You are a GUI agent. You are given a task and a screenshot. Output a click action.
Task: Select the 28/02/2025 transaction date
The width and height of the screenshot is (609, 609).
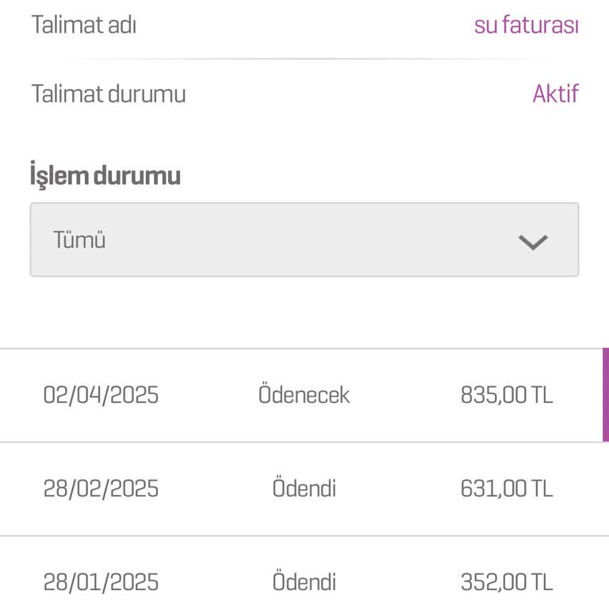[x=101, y=488]
